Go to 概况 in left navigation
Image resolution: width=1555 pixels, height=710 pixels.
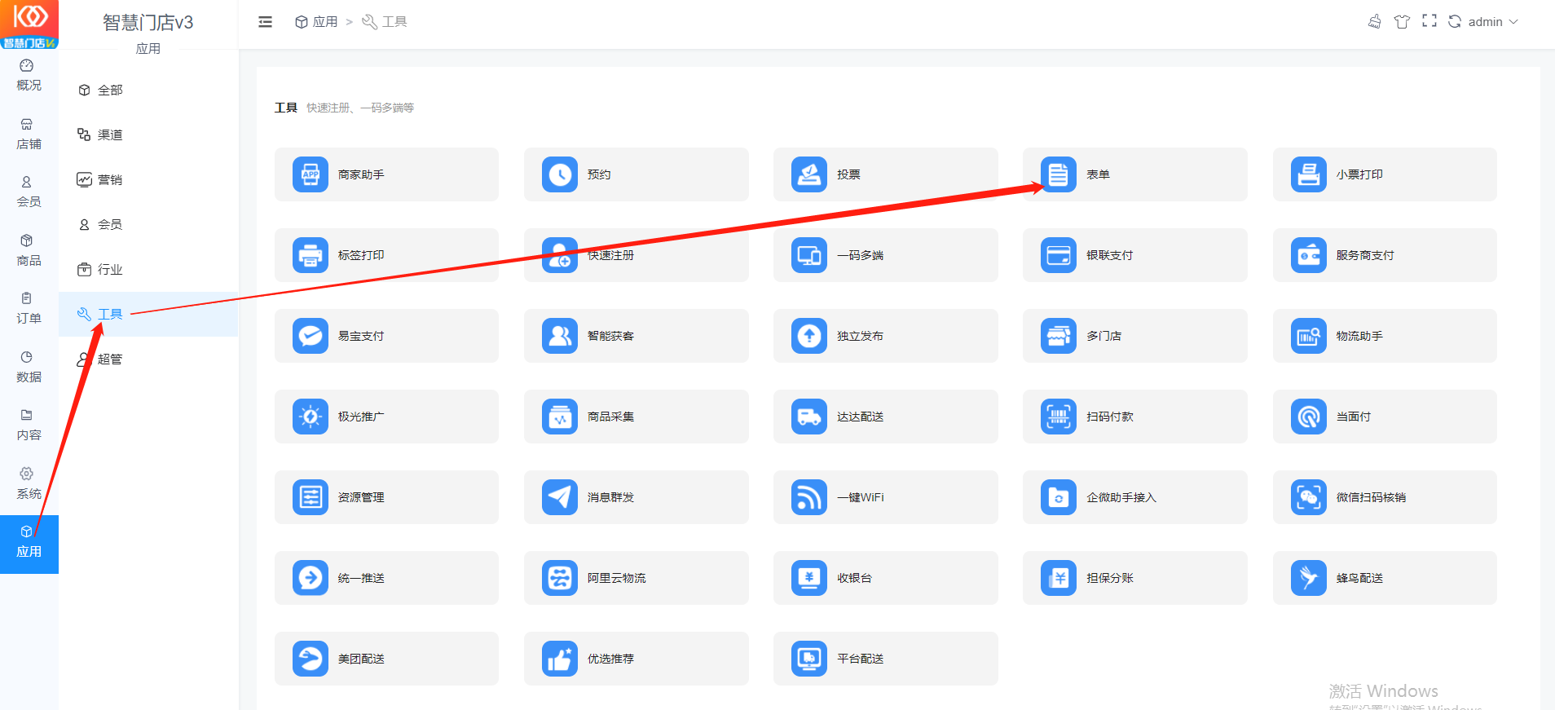point(29,76)
